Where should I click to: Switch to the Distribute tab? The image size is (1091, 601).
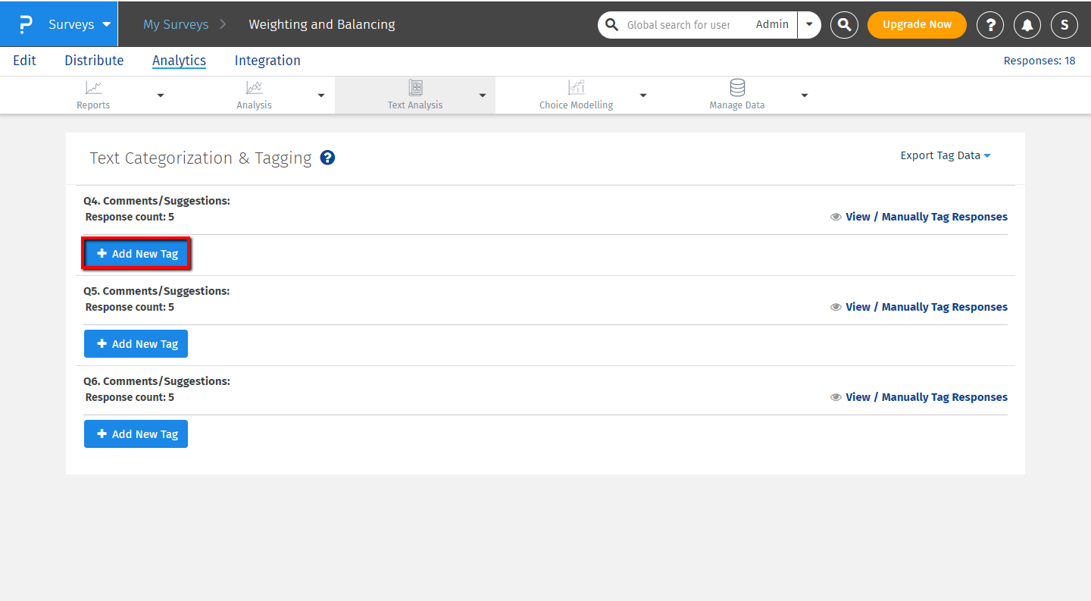point(94,61)
